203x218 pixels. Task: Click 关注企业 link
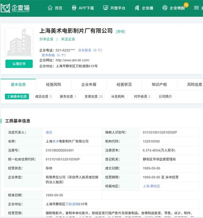coord(68,39)
